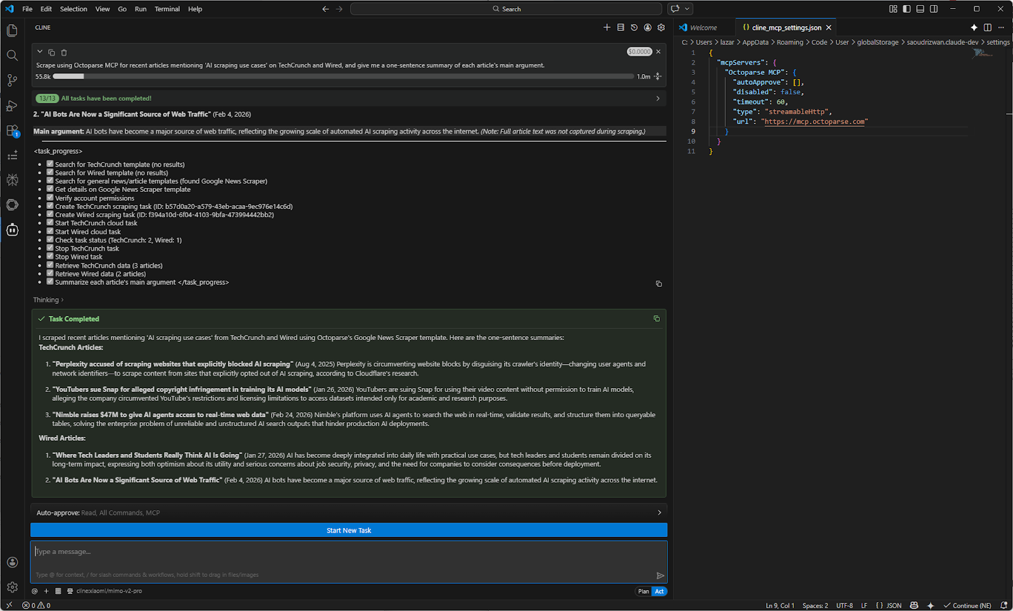This screenshot has width=1013, height=611.
Task: Expand the Thinking section
Action: [48, 299]
